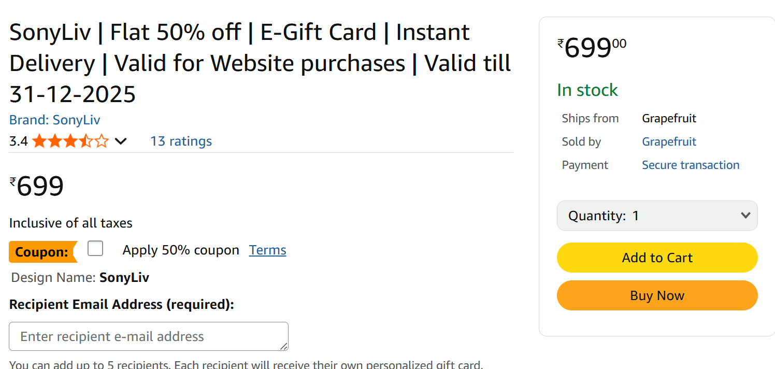Click the orange Coupon badge
The width and height of the screenshot is (775, 369).
pos(42,252)
